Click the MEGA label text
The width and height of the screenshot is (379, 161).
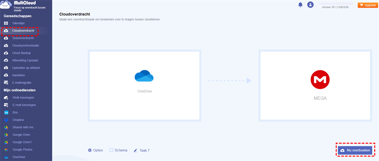point(320,98)
